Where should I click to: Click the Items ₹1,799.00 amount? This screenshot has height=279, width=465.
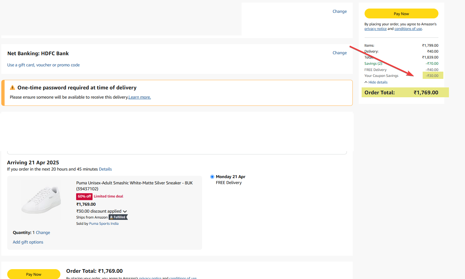pyautogui.click(x=430, y=45)
